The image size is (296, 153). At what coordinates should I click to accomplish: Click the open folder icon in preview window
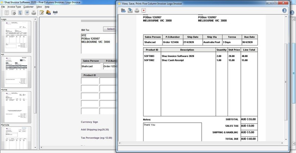(123, 10)
